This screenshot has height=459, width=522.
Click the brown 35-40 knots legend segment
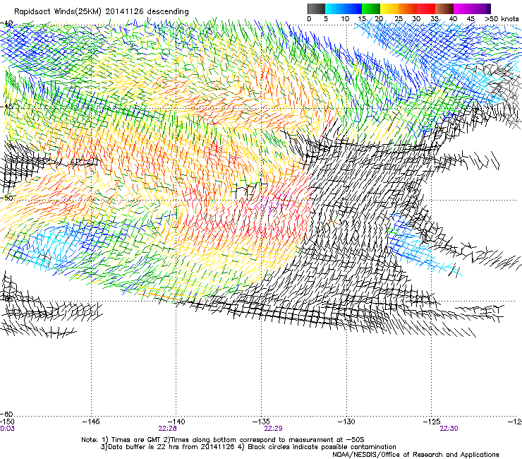pyautogui.click(x=444, y=8)
